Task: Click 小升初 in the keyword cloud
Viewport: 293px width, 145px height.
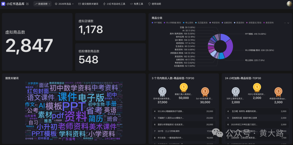Action: (47, 127)
